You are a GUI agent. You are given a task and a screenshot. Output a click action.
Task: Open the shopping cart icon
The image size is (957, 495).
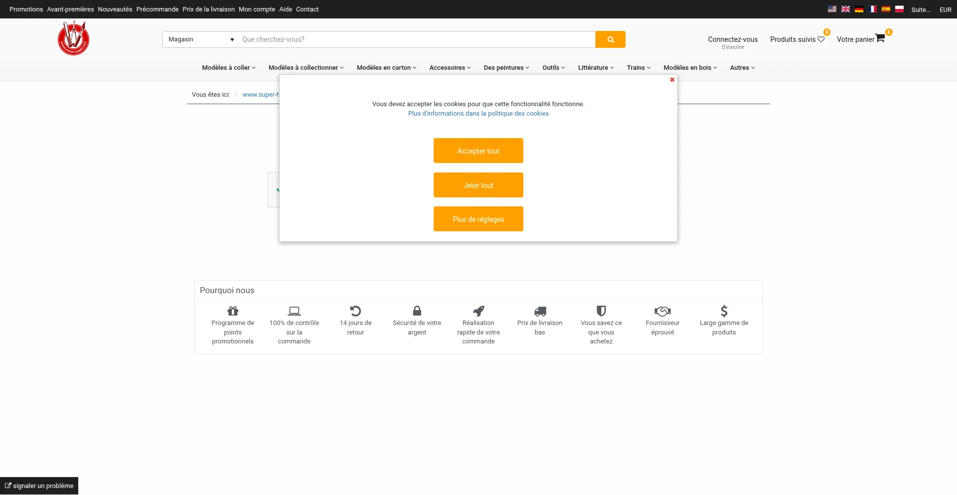click(x=880, y=38)
